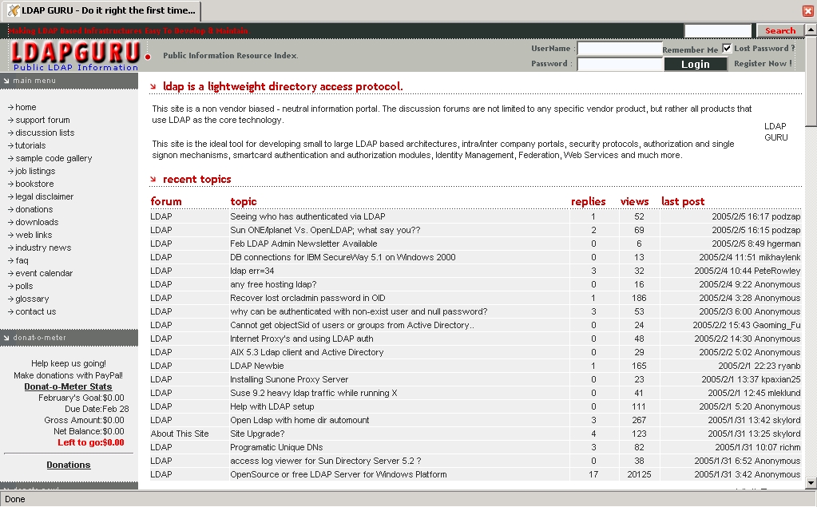
Task: Open the bookstore link
Action: click(34, 184)
